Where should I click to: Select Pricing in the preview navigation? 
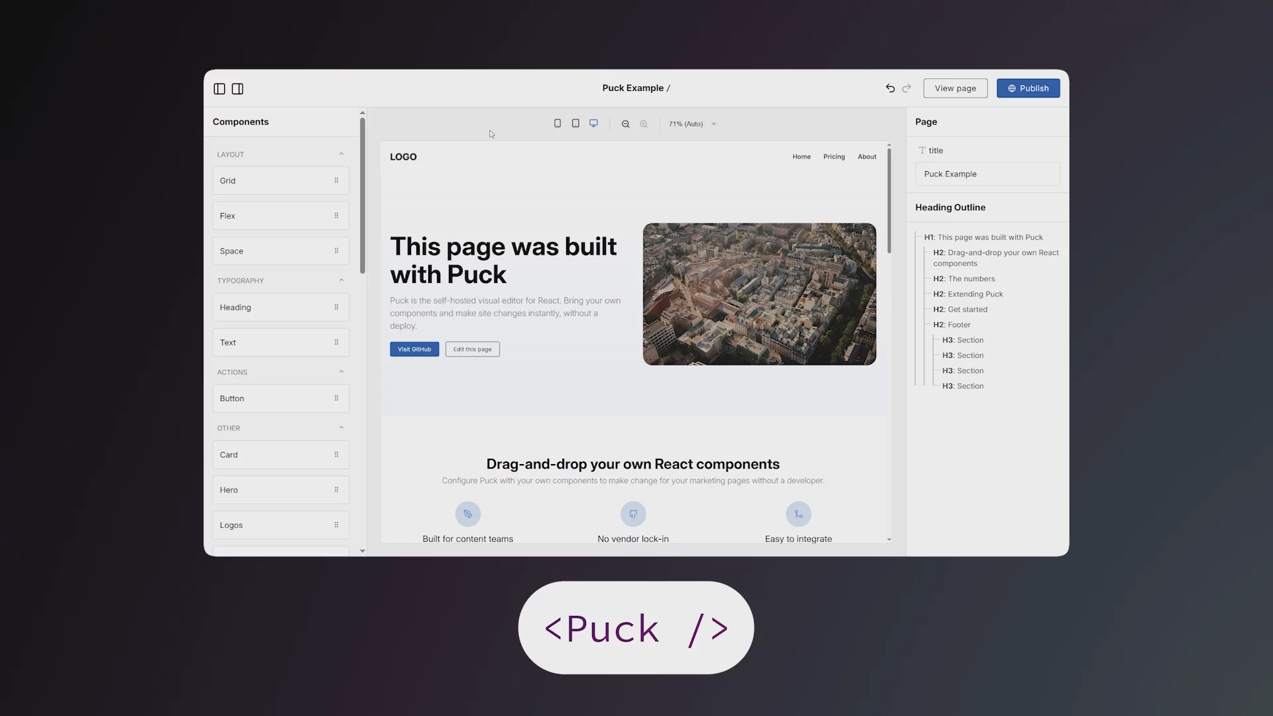click(x=833, y=156)
